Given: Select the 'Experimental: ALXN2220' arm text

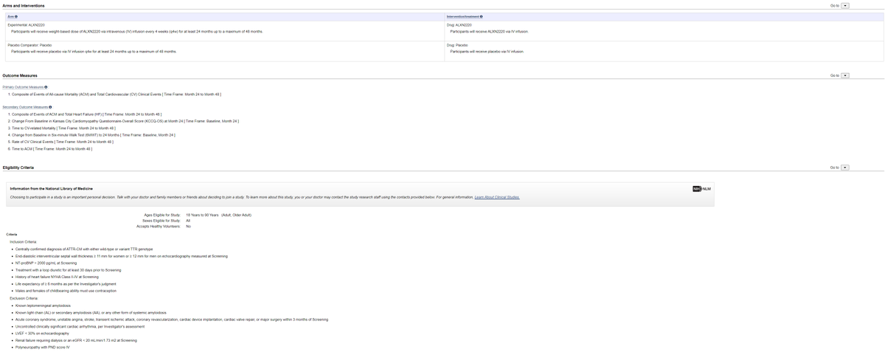Looking at the screenshot, I should pyautogui.click(x=27, y=25).
